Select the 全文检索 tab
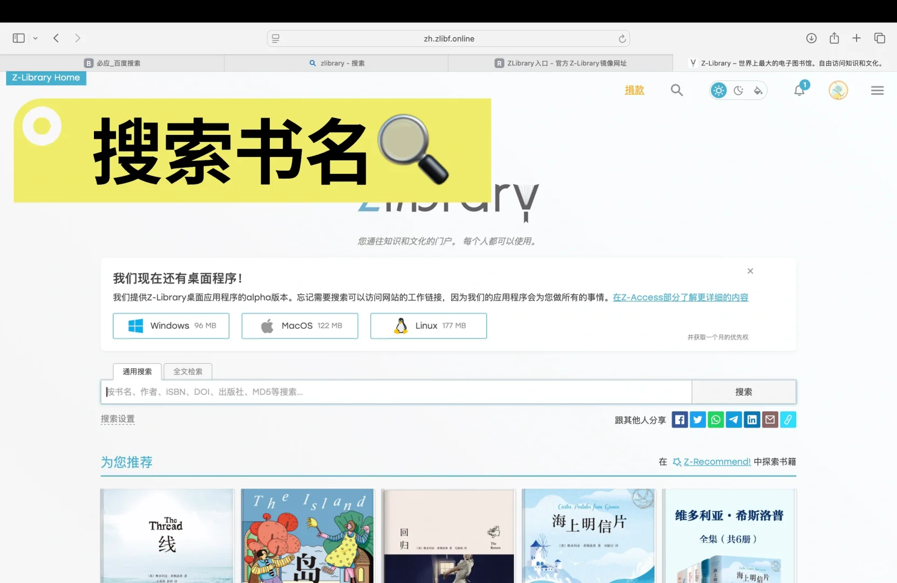897x583 pixels. pos(188,371)
